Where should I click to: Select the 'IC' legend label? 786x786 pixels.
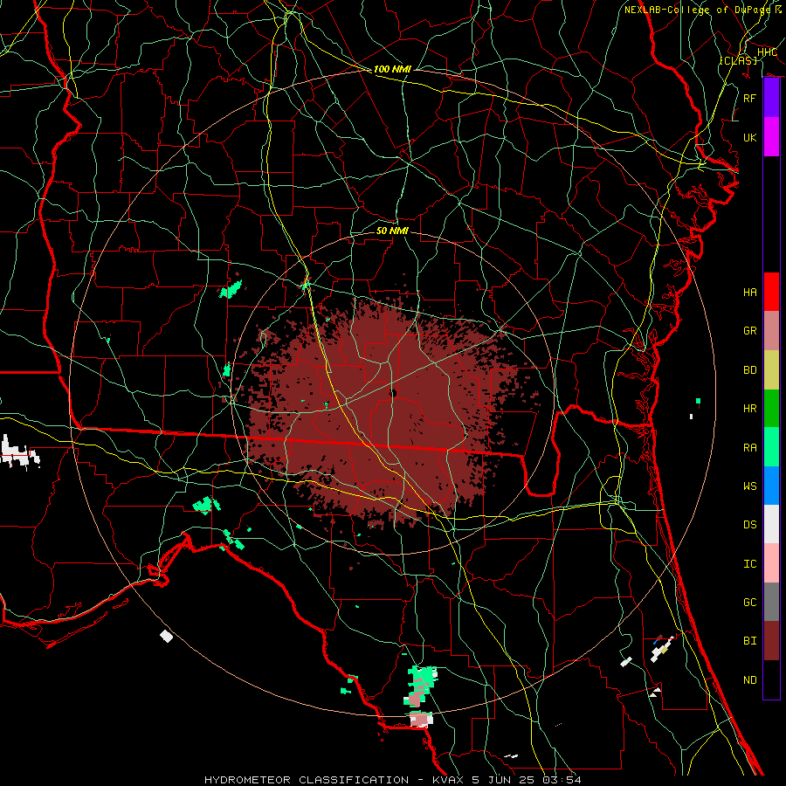[749, 563]
